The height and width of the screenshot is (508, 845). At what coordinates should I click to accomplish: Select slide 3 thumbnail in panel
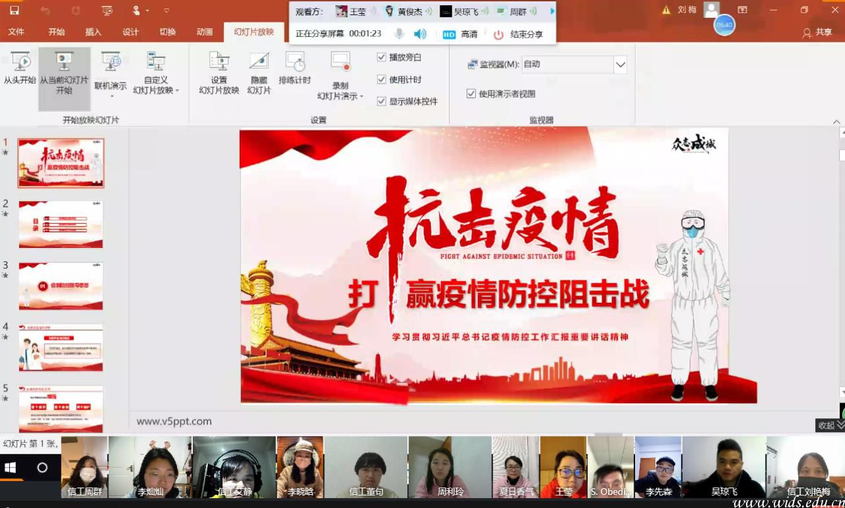[x=61, y=286]
